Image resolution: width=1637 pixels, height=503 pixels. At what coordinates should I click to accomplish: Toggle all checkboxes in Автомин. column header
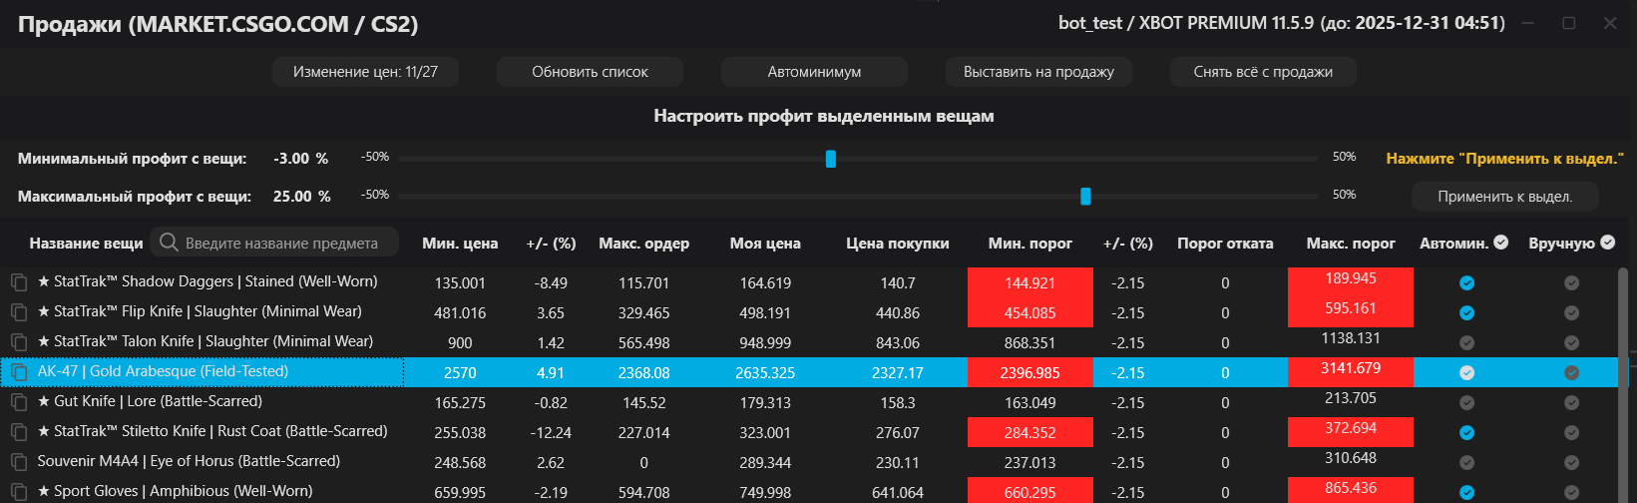pyautogui.click(x=1501, y=243)
